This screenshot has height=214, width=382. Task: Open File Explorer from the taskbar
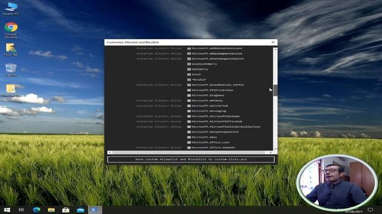tap(51, 210)
